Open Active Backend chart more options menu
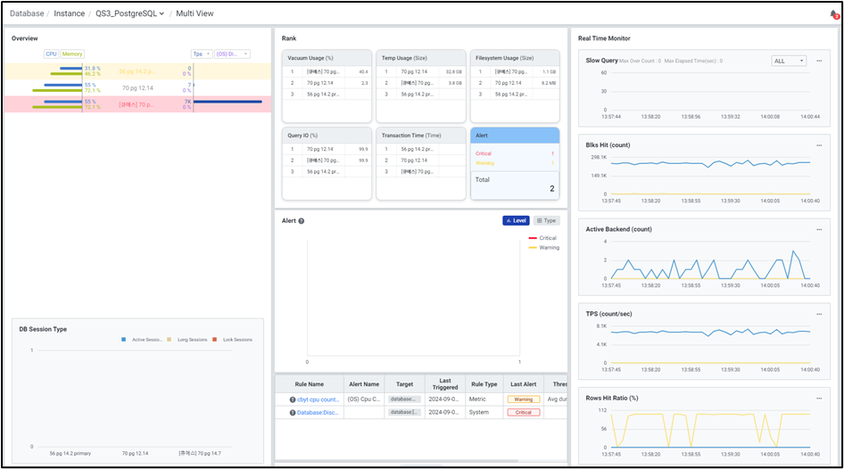 coord(818,229)
